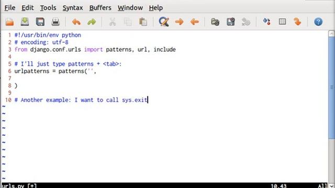Image resolution: width=335 pixels, height=188 pixels.
Task: Click the green Redo arrow icon
Action: [x=92, y=22]
